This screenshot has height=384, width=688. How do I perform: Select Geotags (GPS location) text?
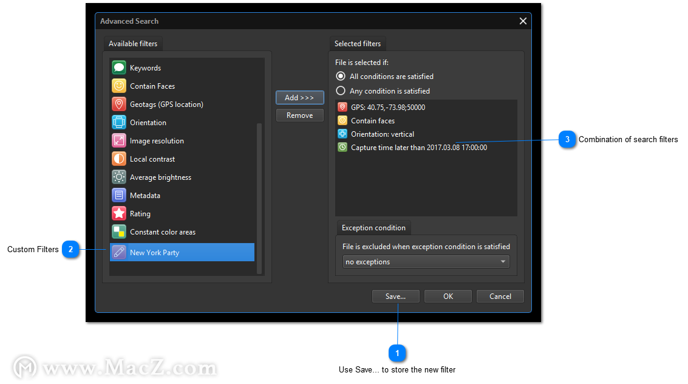click(x=166, y=105)
